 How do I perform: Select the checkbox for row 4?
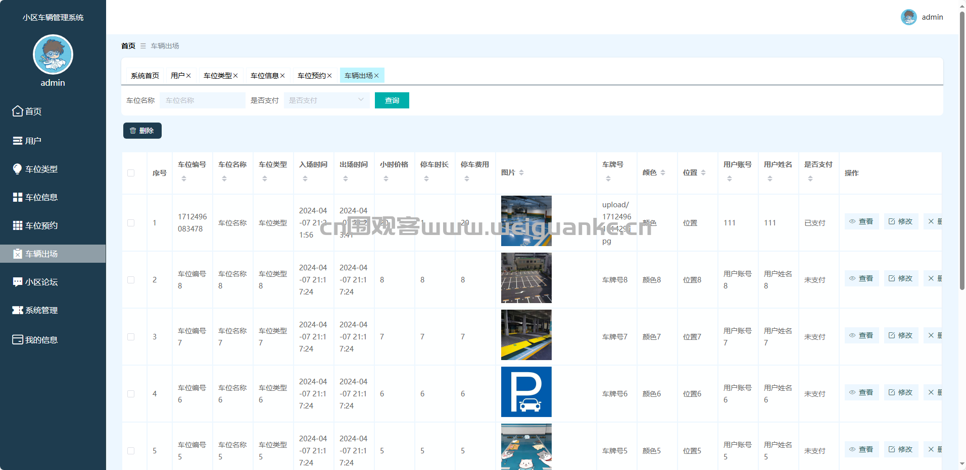131,394
